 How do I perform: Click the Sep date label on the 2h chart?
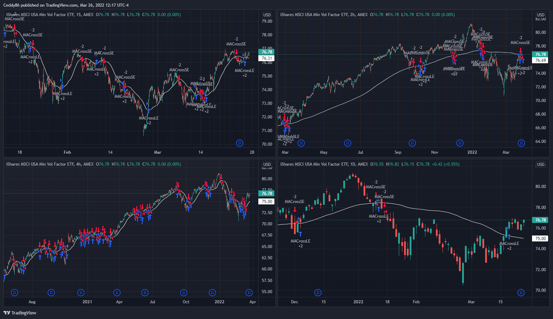tap(398, 152)
